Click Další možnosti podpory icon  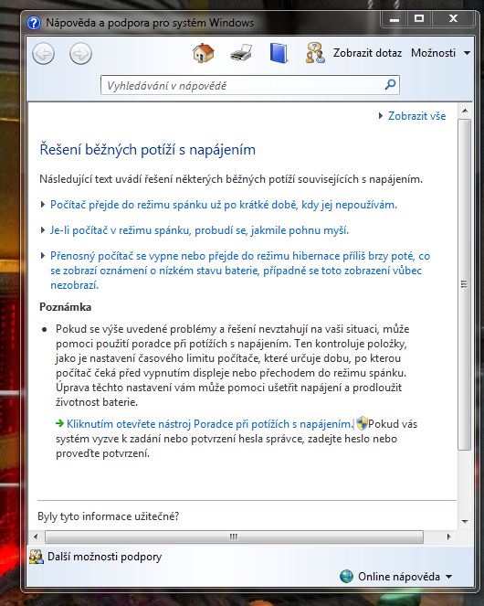[37, 557]
